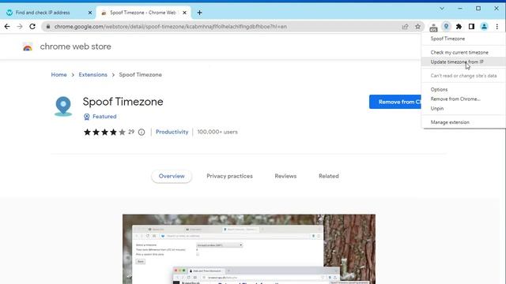Click the Chrome Web Store rainbow logo
Viewport: 506px width, 284px height.
[x=28, y=47]
